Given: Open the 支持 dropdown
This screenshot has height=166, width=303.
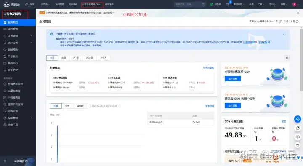Looking at the screenshot, I should point(272,4).
